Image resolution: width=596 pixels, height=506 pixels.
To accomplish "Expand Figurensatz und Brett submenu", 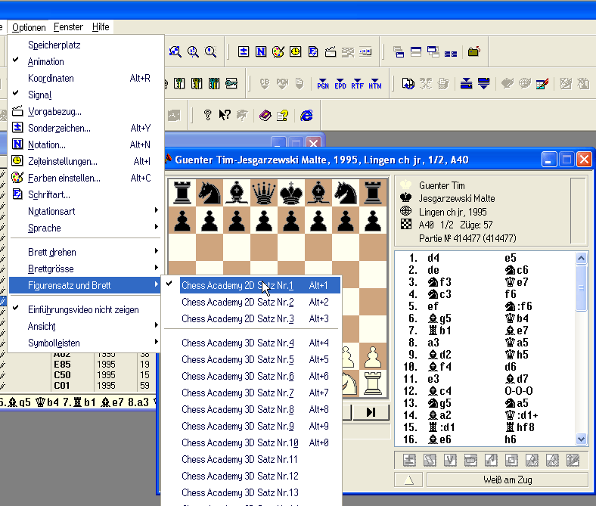I will [86, 285].
